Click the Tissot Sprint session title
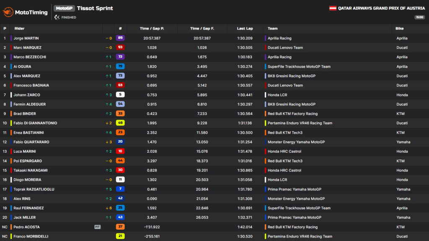 [95, 8]
